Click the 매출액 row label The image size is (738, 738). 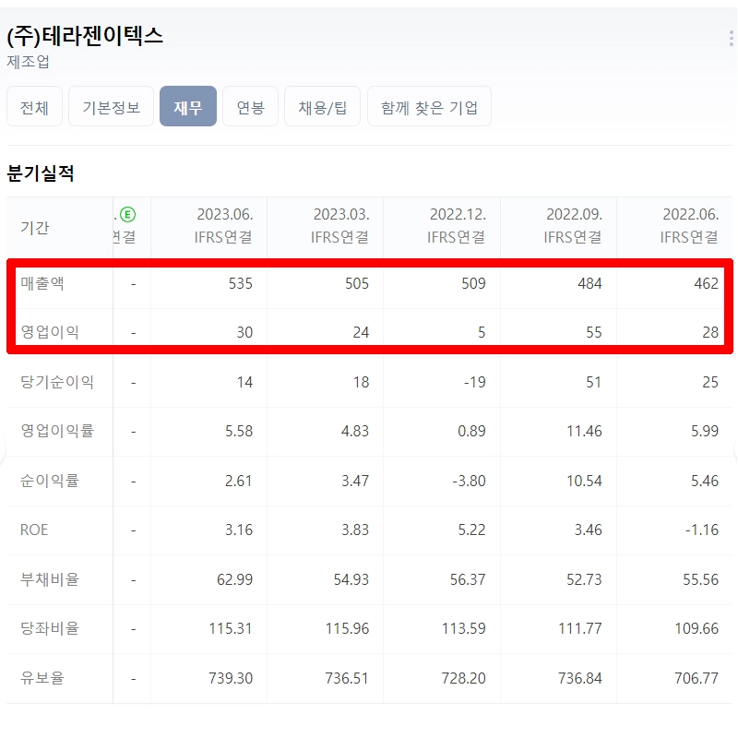pos(42,283)
